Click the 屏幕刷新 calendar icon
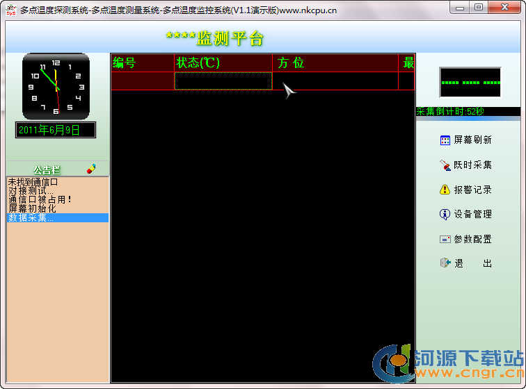The width and height of the screenshot is (526, 389). pyautogui.click(x=445, y=140)
